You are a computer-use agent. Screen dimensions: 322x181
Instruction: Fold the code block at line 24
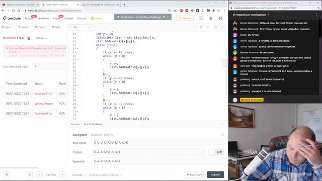point(77,85)
